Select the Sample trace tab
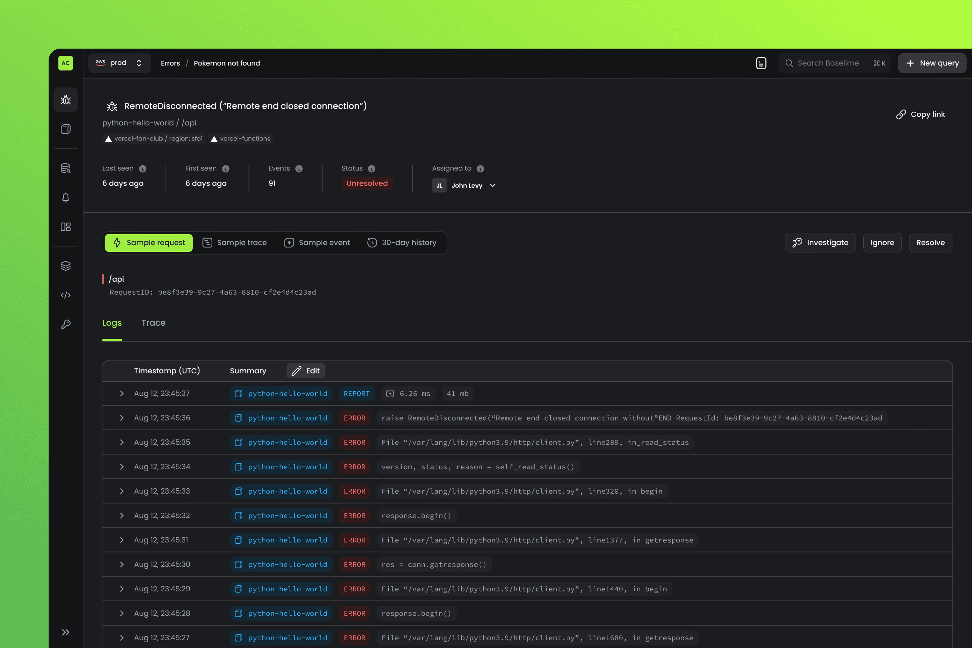This screenshot has width=972, height=648. [235, 243]
